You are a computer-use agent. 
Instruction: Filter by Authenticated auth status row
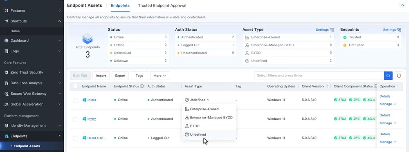pyautogui.click(x=206, y=37)
